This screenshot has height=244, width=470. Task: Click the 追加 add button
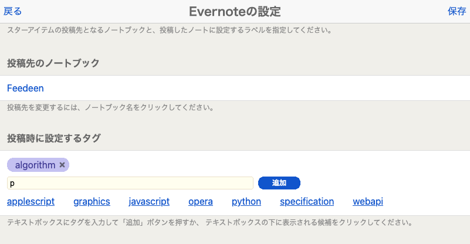pyautogui.click(x=279, y=183)
